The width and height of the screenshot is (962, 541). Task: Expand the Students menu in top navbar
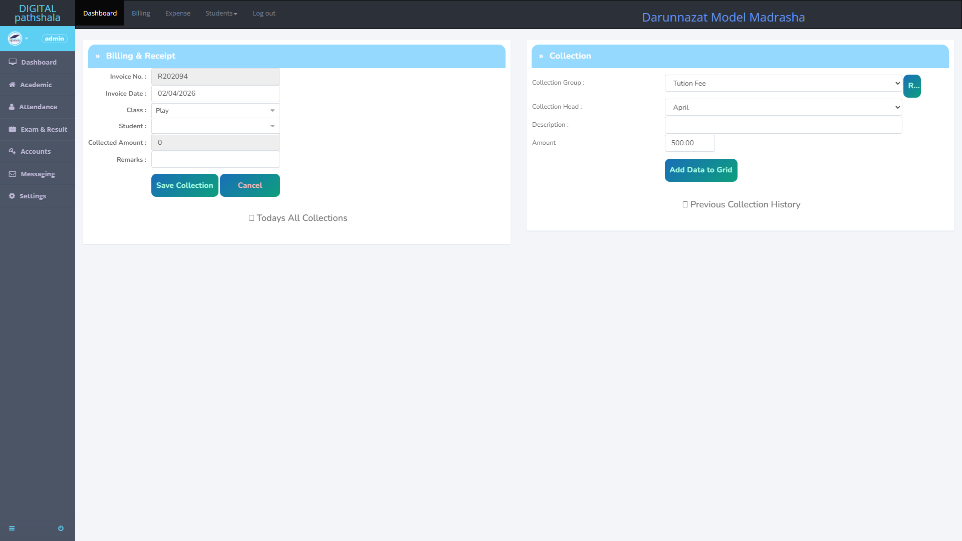point(221,14)
